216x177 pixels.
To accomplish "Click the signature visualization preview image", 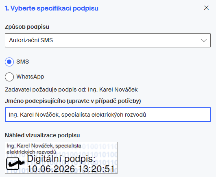I will tap(61, 158).
